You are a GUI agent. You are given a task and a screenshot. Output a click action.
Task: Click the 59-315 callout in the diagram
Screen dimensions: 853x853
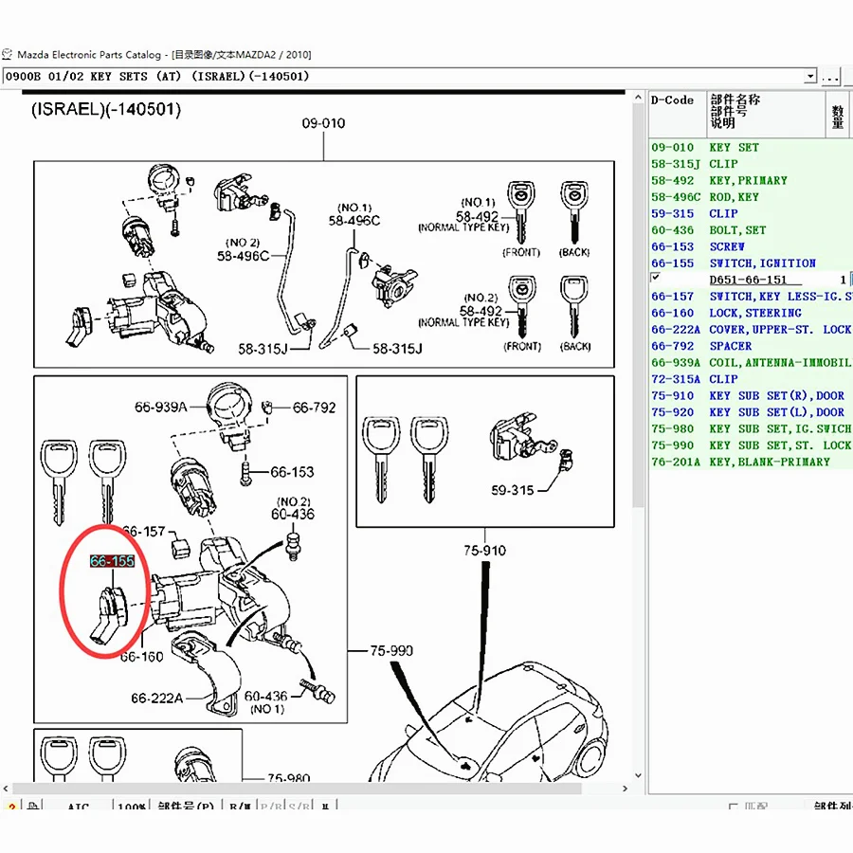pos(513,490)
